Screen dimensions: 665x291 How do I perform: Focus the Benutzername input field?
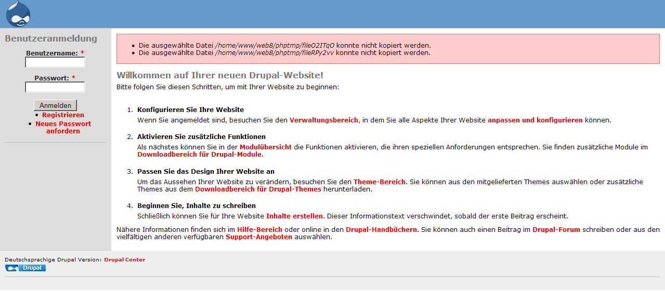click(55, 62)
